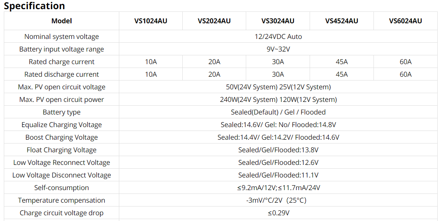Click the Nominal system voltage row label

point(62,37)
